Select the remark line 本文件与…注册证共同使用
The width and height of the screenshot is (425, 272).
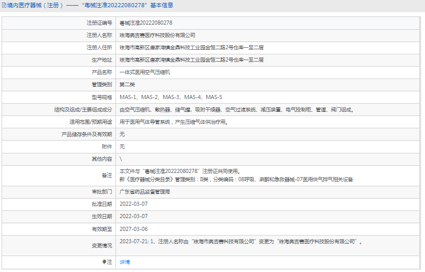[x=180, y=171]
